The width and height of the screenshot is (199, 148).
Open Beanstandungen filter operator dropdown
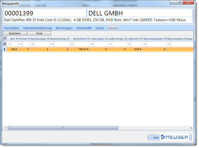[145, 44]
